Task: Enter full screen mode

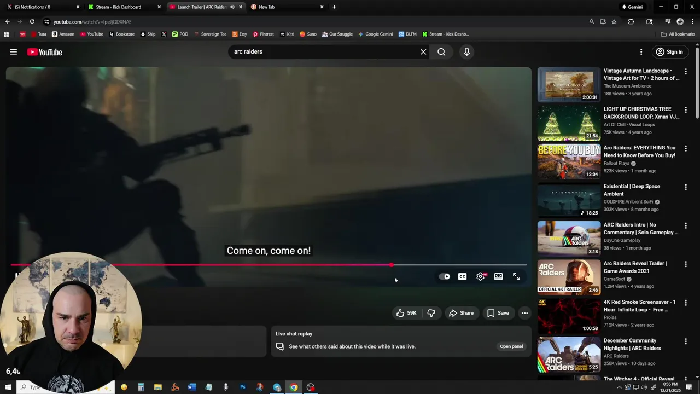Action: pos(516,277)
